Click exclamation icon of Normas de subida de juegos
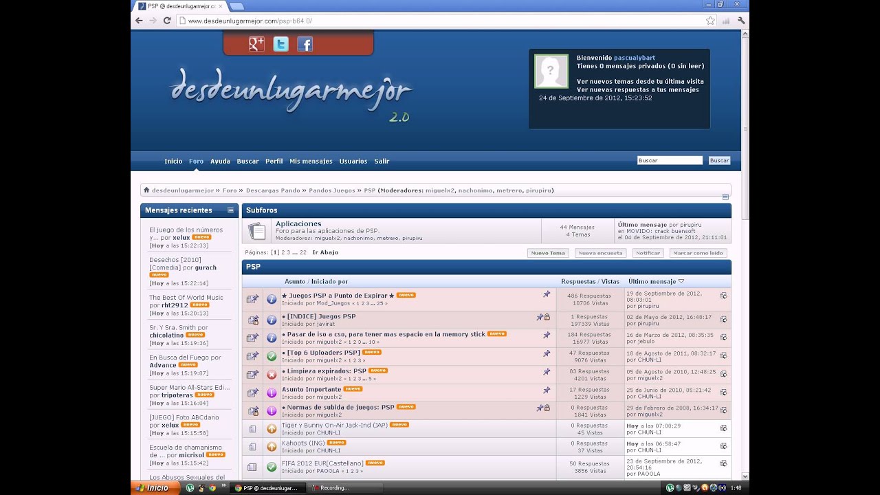This screenshot has width=880, height=495. pyautogui.click(x=272, y=410)
